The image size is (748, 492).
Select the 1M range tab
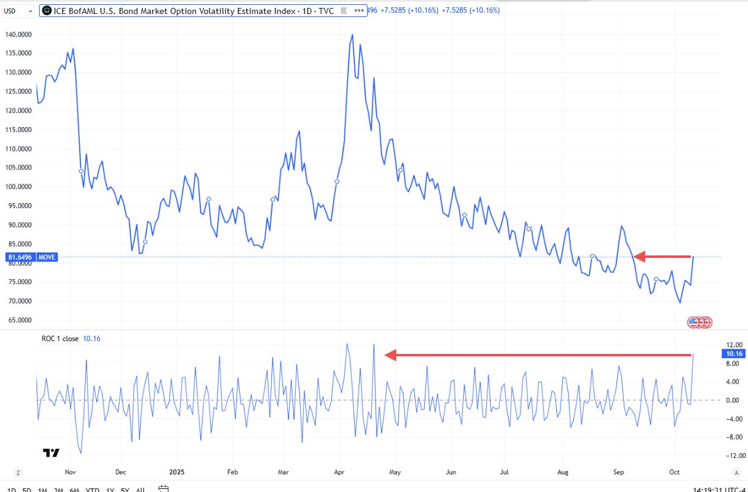(43, 490)
